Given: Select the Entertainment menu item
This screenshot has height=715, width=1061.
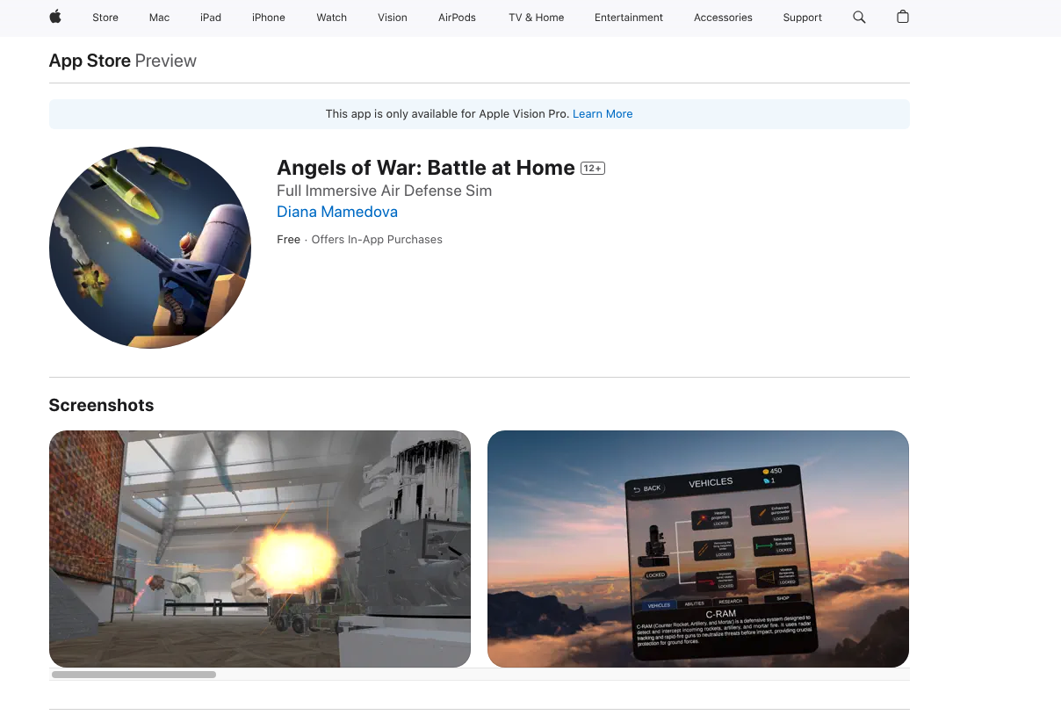Looking at the screenshot, I should point(629,18).
